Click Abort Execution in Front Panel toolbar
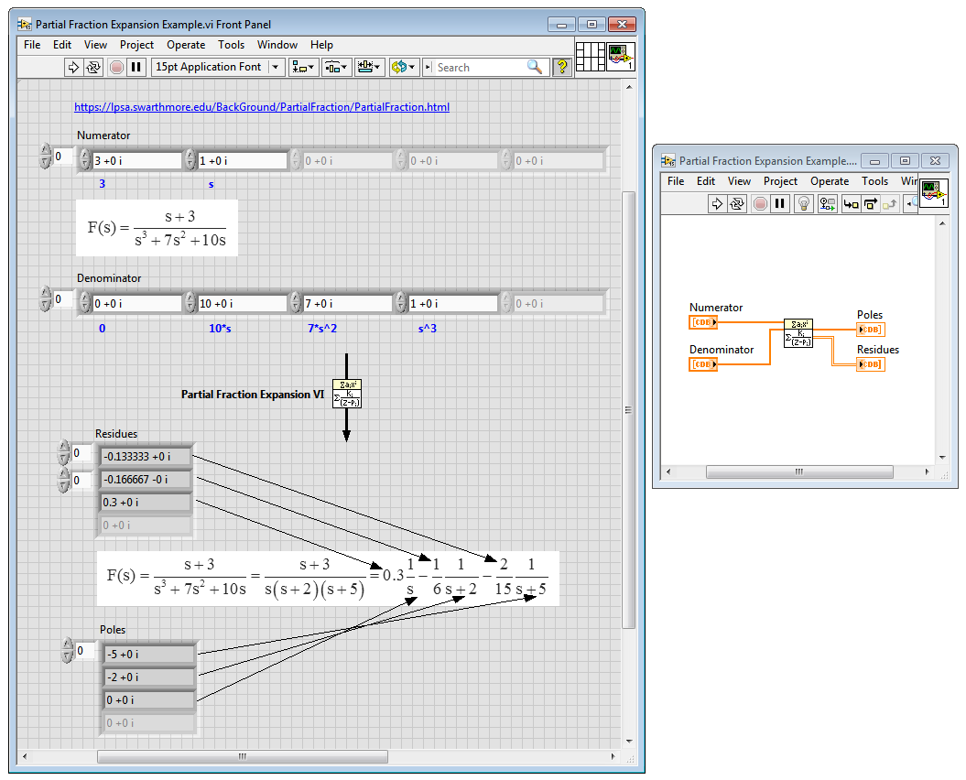Screen dimensions: 966x780 pos(116,67)
